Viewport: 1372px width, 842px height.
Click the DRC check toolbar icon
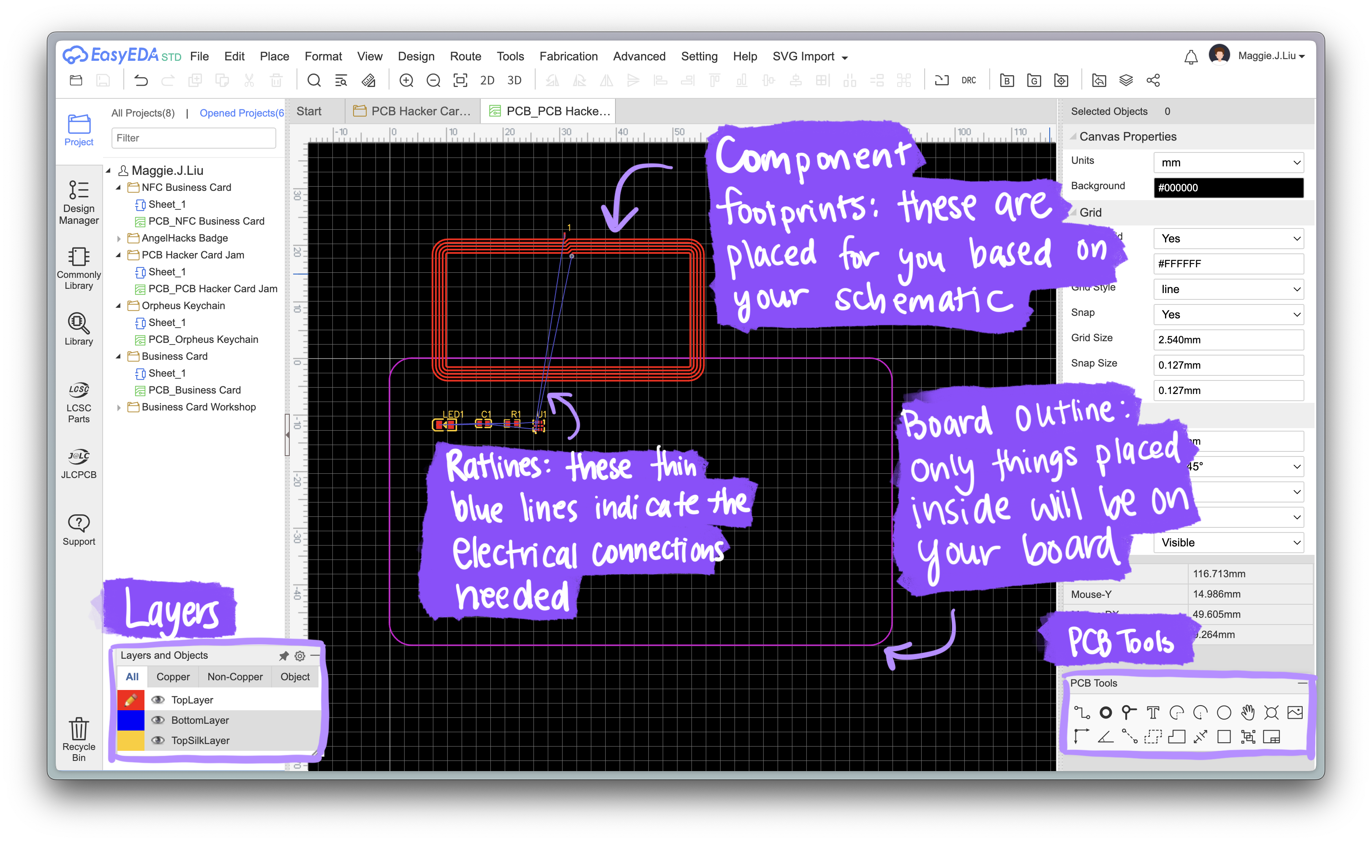tap(968, 80)
